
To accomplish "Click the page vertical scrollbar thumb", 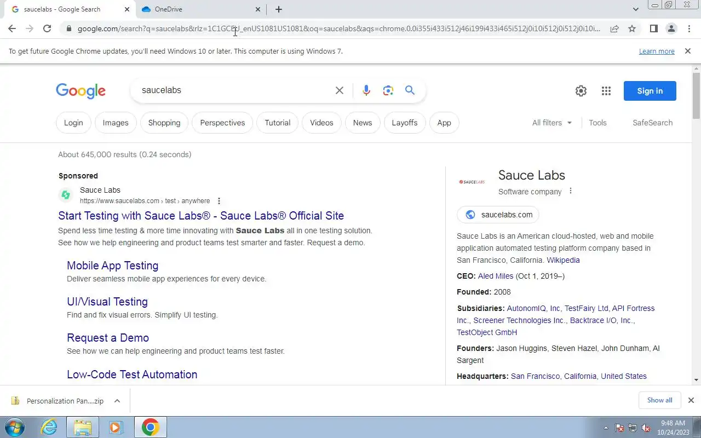I will tap(696, 95).
